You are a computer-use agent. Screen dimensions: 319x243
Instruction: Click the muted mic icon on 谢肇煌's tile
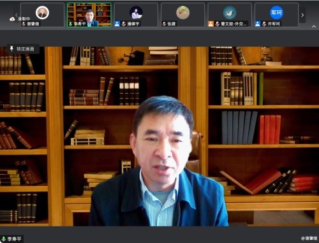(x=24, y=24)
